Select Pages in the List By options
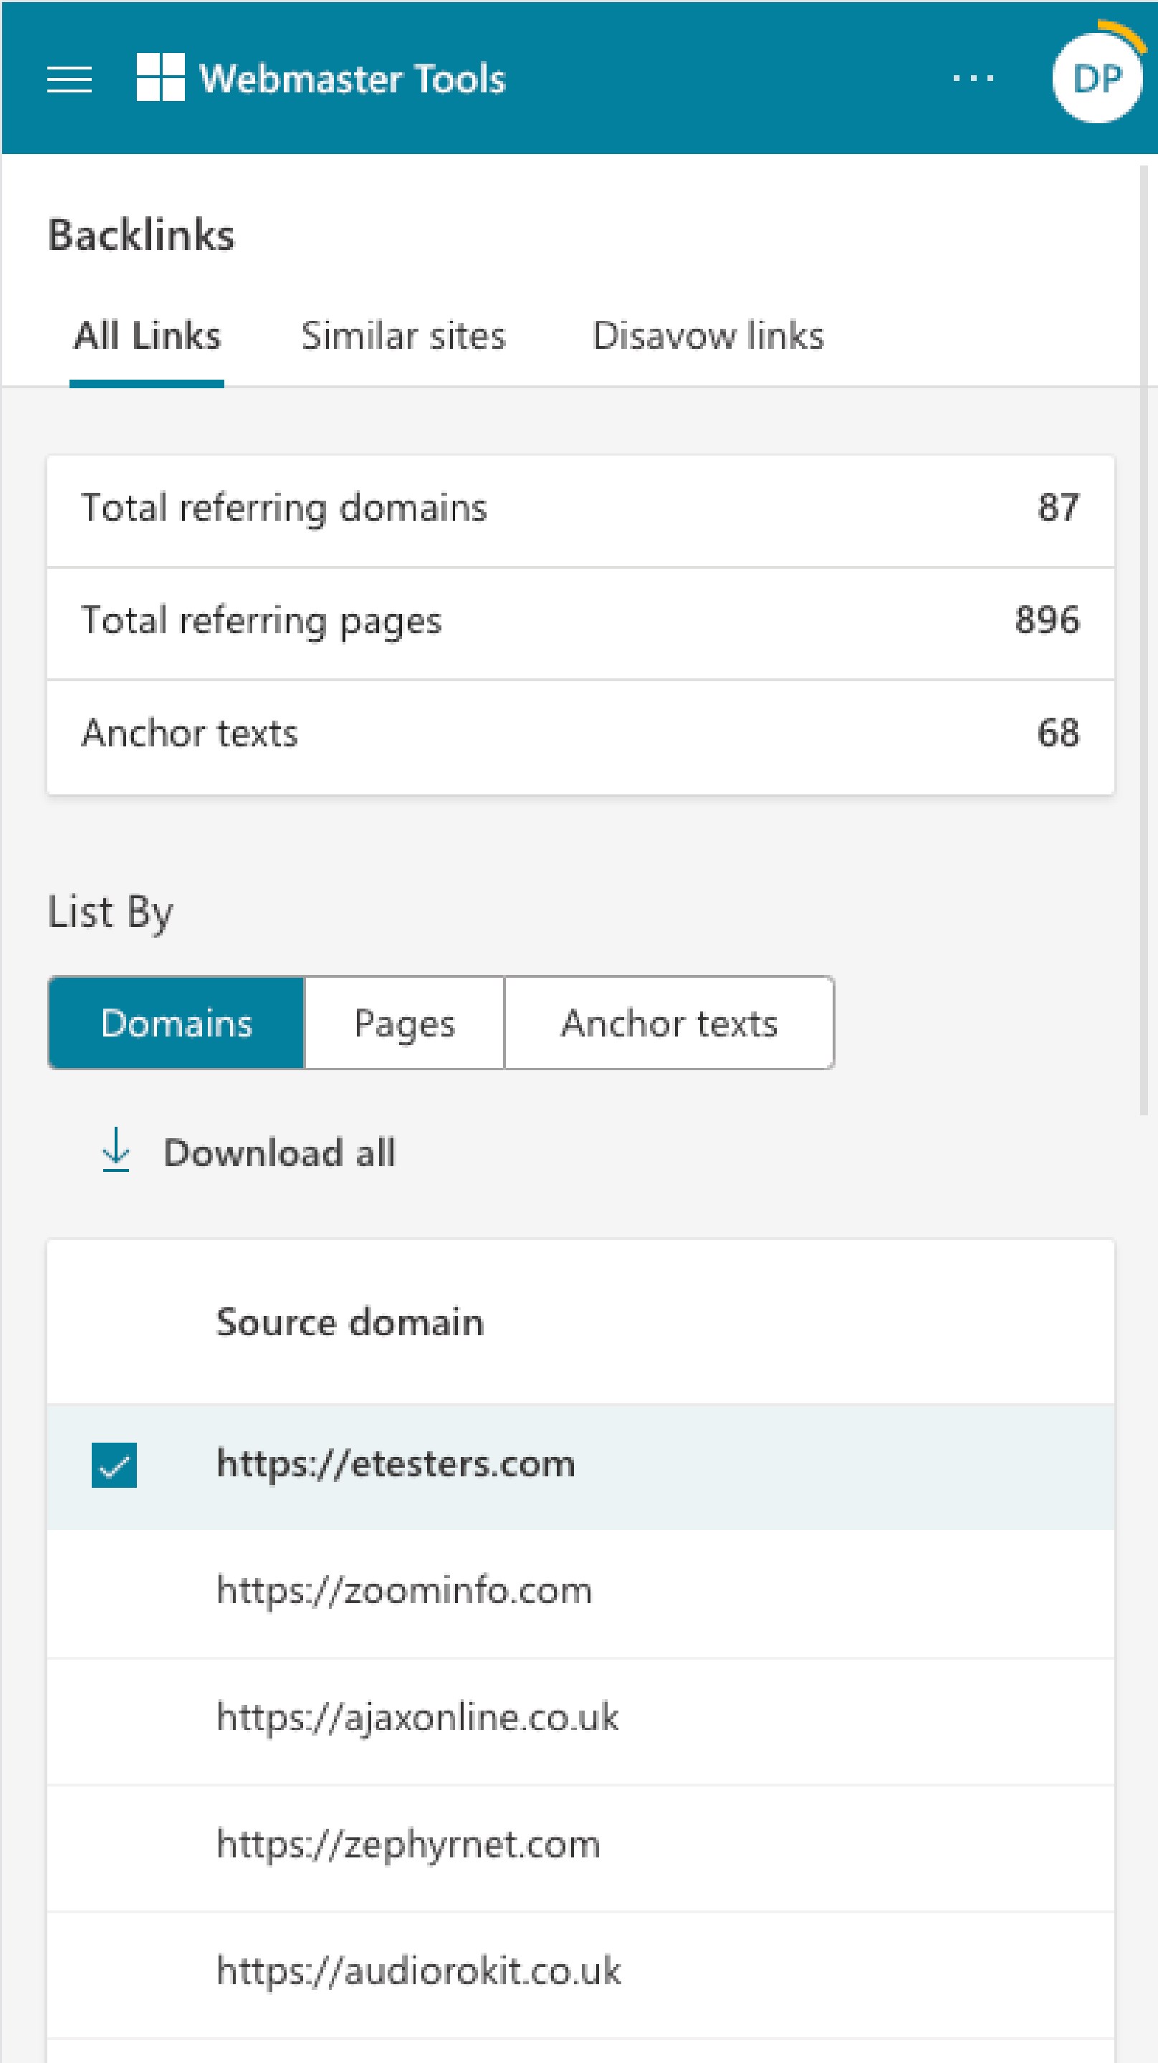The width and height of the screenshot is (1158, 2063). pyautogui.click(x=403, y=1023)
